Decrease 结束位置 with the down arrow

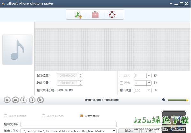point(80,84)
